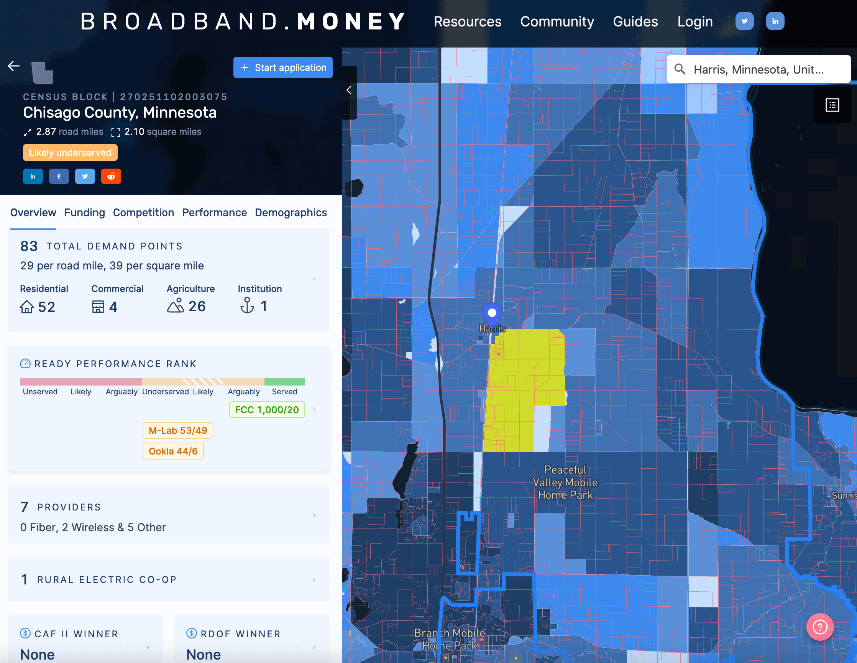Open the map legend list icon
857x663 pixels.
pos(832,105)
